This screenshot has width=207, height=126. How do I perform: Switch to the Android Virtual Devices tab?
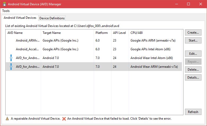tap(20, 18)
